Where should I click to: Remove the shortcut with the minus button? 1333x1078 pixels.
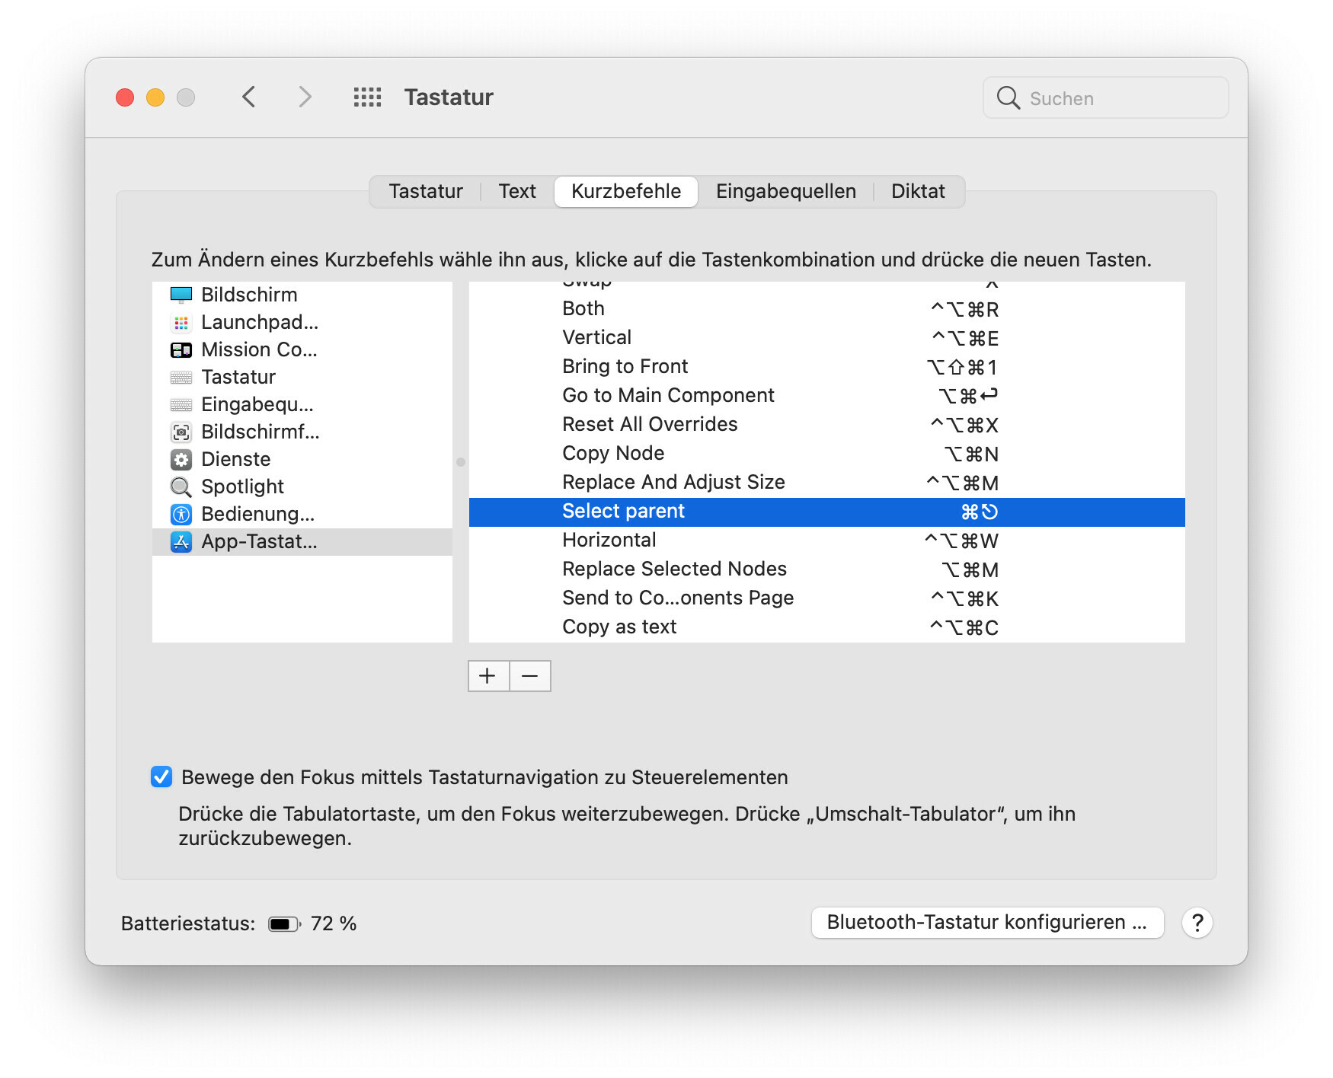(x=530, y=676)
